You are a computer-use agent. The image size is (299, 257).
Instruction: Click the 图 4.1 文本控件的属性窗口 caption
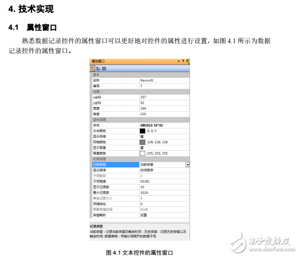pyautogui.click(x=139, y=253)
